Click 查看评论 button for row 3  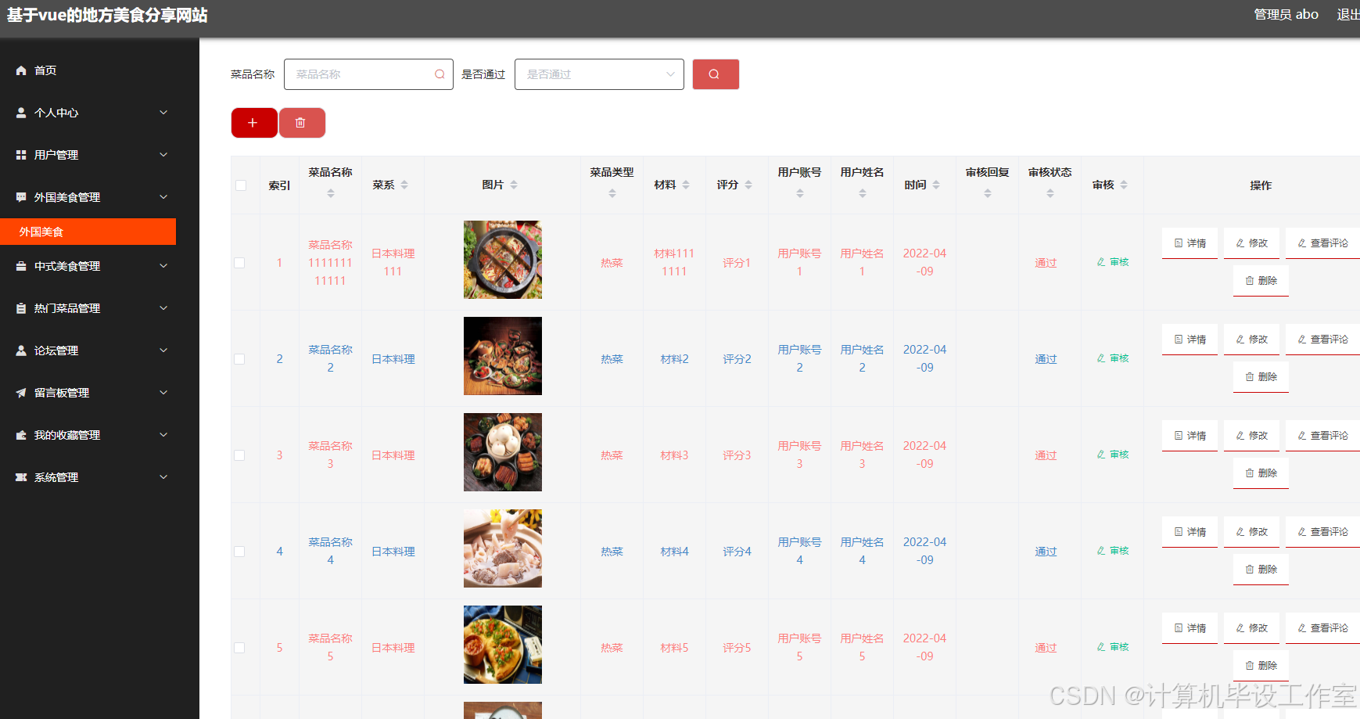pyautogui.click(x=1322, y=436)
